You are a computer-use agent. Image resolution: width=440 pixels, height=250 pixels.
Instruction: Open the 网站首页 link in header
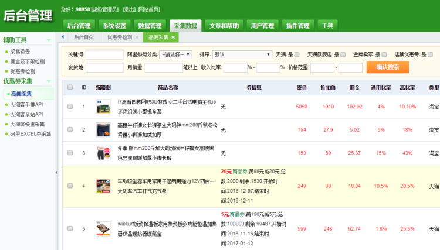[x=149, y=9]
